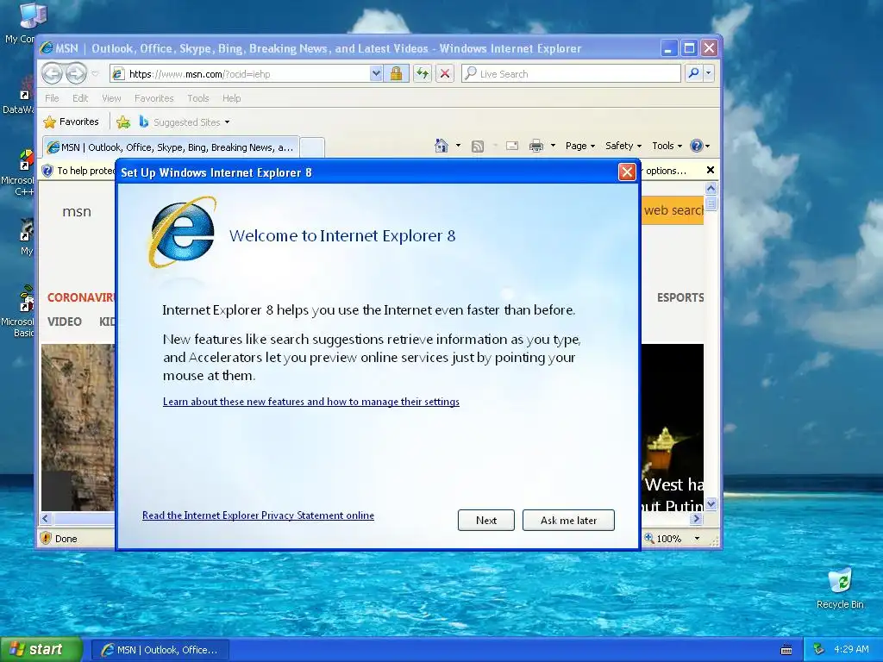Click the orange web search button
The image size is (883, 662).
[673, 210]
